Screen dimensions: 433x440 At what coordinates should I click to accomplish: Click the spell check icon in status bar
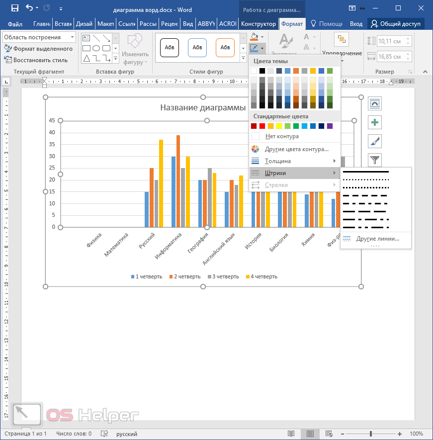coord(104,434)
